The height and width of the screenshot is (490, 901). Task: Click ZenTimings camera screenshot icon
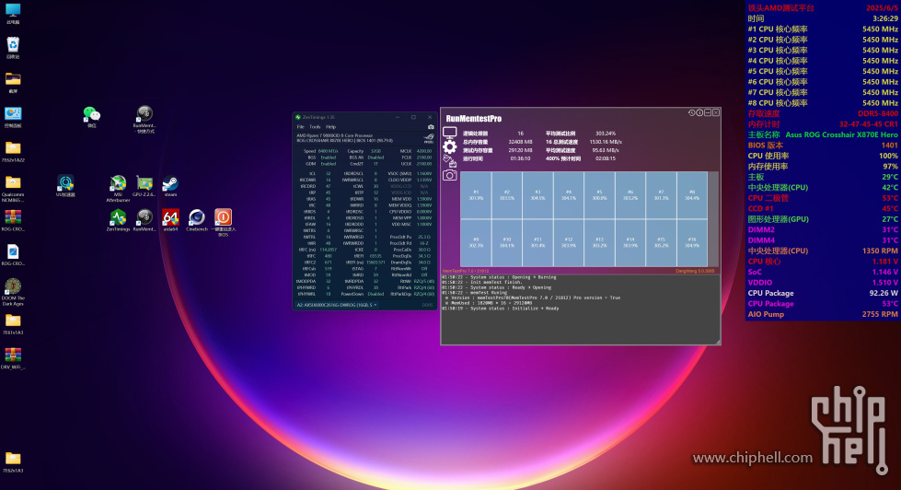(x=431, y=126)
